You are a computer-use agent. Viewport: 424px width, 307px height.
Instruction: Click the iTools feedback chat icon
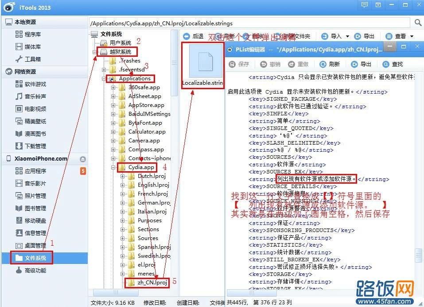pos(365,5)
